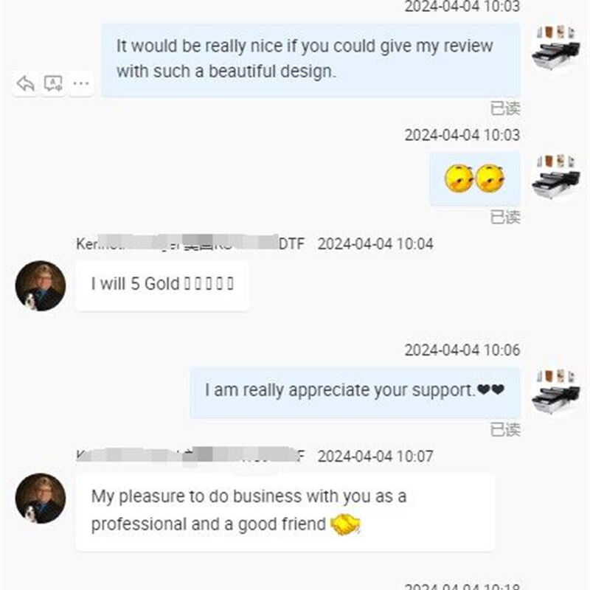590x590 pixels.
Task: Click the black hearts in support message
Action: pos(490,389)
